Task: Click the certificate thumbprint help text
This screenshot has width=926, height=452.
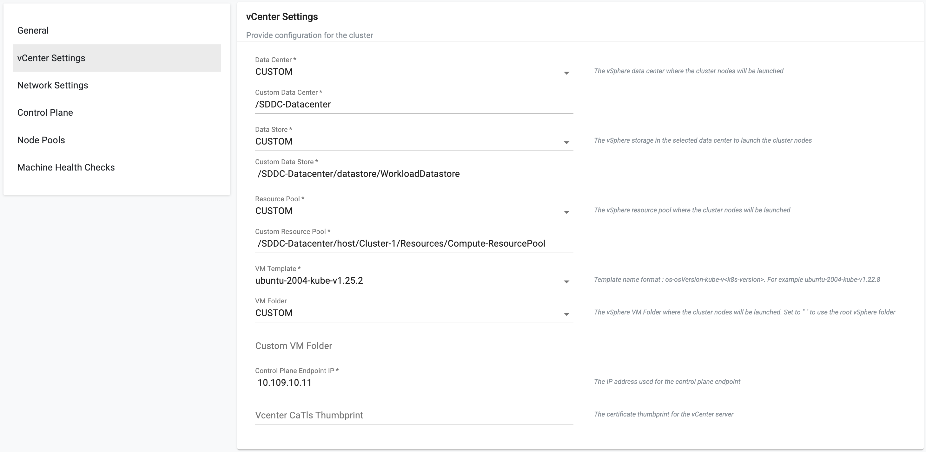Action: [664, 414]
